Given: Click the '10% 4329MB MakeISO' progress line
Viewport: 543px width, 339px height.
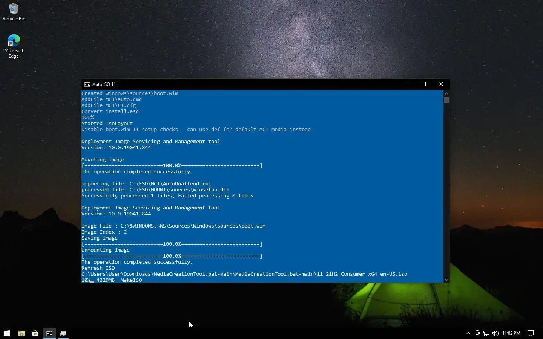Looking at the screenshot, I should click(112, 280).
